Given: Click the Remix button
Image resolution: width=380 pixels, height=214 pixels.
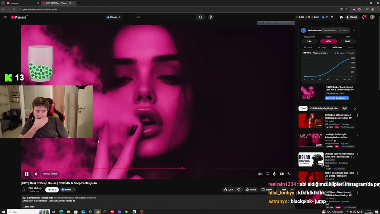Looking at the screenshot, I should tap(66, 190).
